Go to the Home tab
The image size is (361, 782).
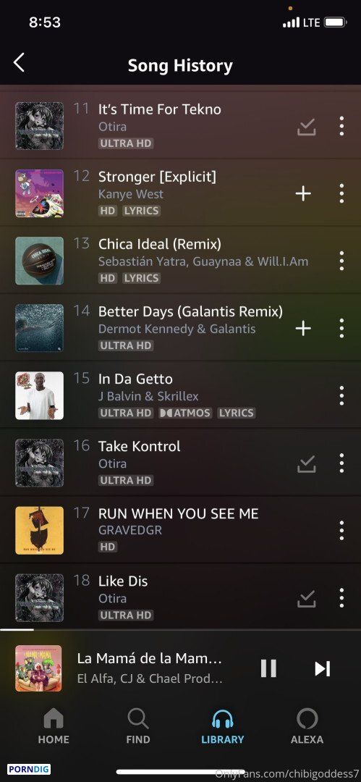[54, 726]
